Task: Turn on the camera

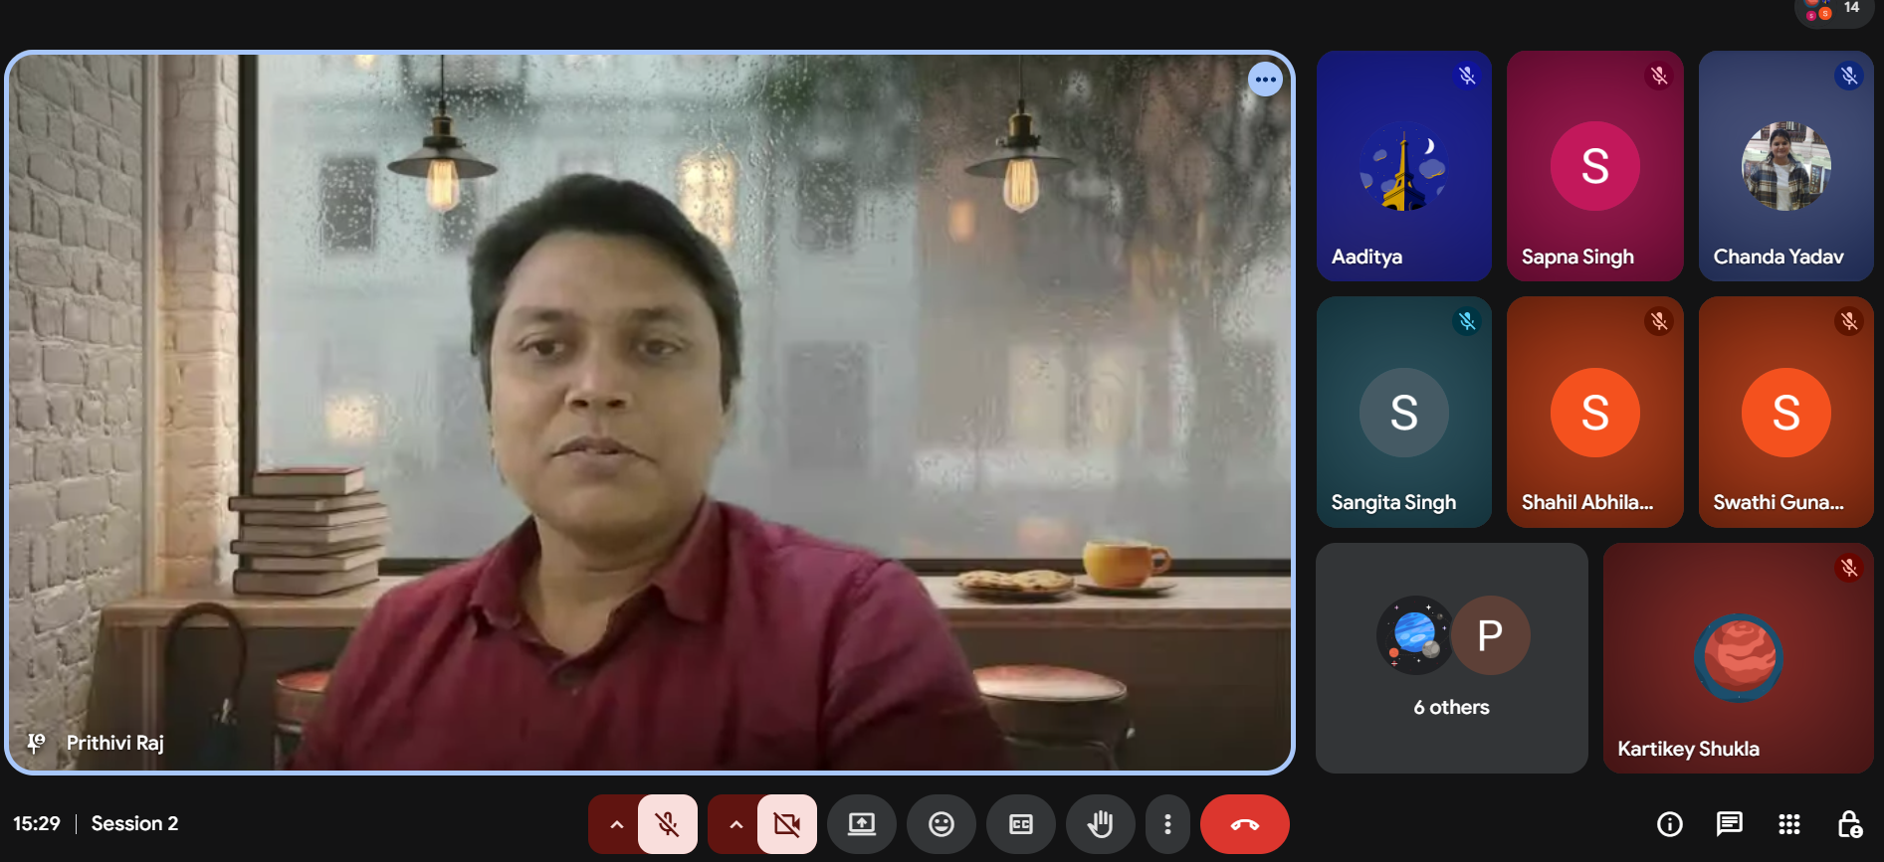Action: (786, 824)
